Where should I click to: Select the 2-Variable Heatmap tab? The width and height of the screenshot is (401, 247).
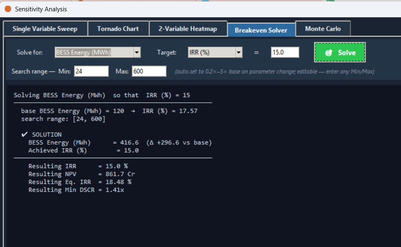[x=188, y=29]
